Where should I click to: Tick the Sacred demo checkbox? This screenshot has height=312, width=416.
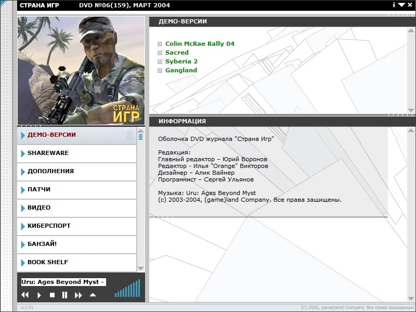coord(160,53)
